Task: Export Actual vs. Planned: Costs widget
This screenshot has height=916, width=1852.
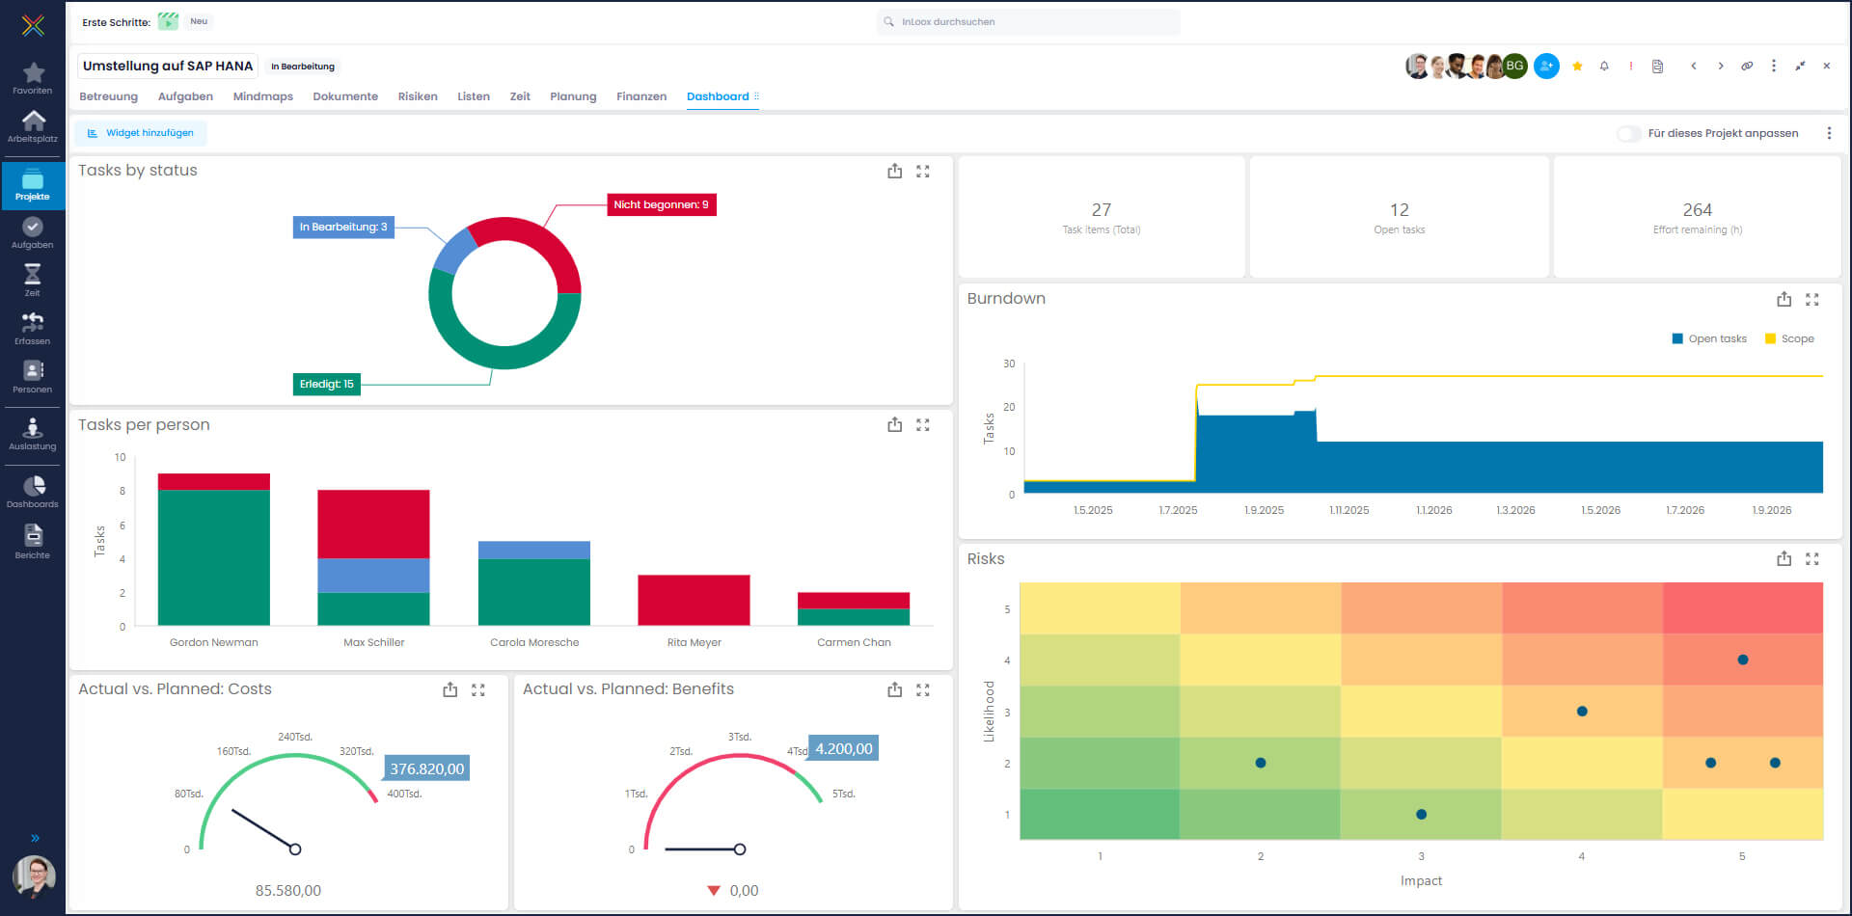Action: pos(450,689)
